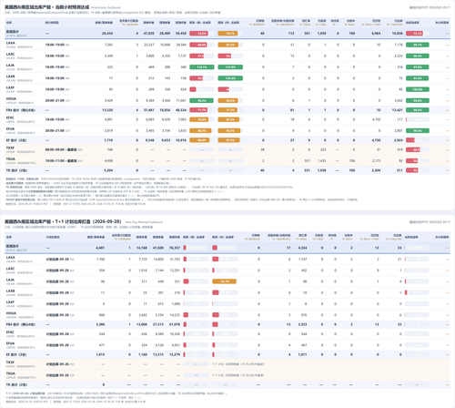This screenshot has height=408, width=455.
Task: Click the 4,750 value in the top EF subtotal row
Action: coord(376,140)
